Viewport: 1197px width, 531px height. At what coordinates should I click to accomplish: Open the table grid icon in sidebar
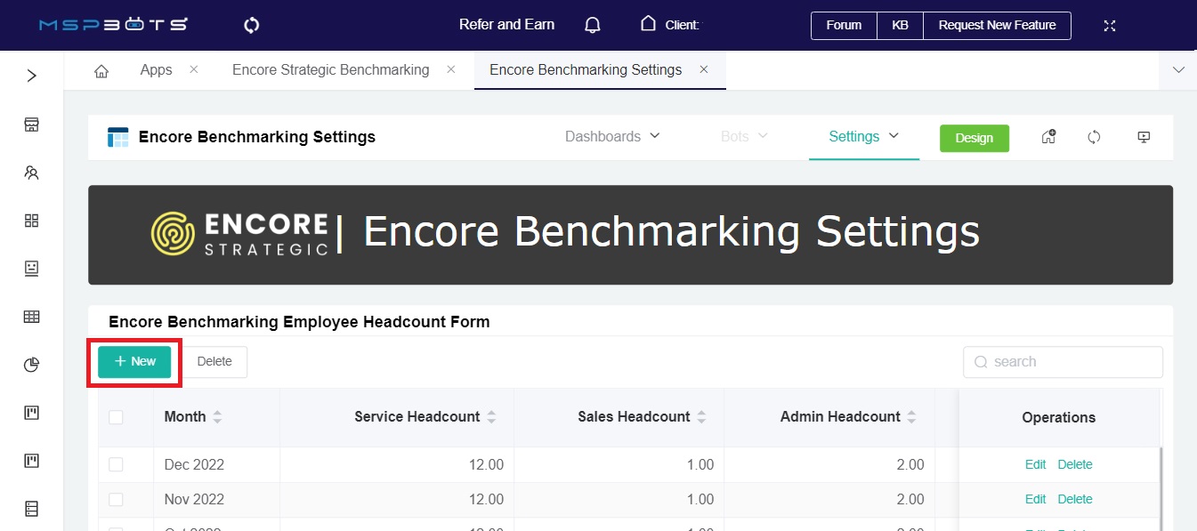[x=32, y=316]
